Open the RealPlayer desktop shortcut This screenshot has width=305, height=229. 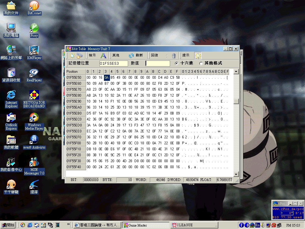pos(34,75)
